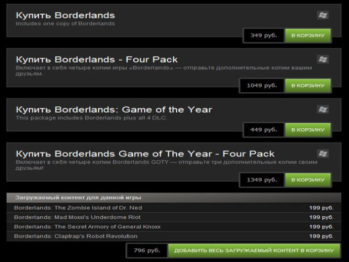
Task: Click Windows platform icon for Game of the Year
Action: (x=322, y=109)
